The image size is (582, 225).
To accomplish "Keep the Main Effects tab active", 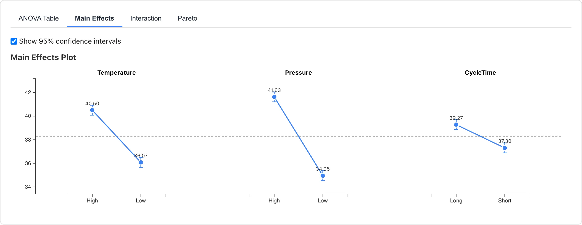I will 95,18.
